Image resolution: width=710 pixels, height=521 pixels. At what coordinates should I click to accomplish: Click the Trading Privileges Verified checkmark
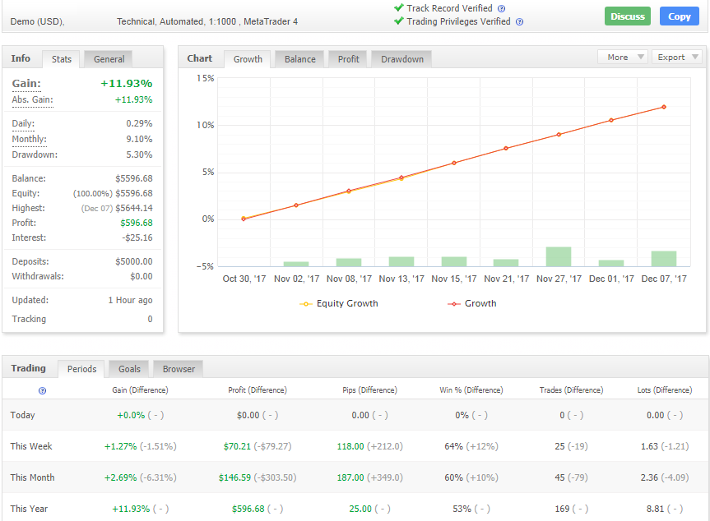tap(399, 22)
